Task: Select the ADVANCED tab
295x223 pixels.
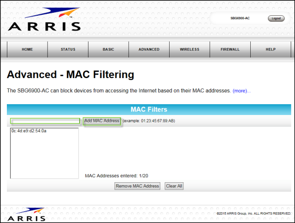Action: pyautogui.click(x=149, y=50)
